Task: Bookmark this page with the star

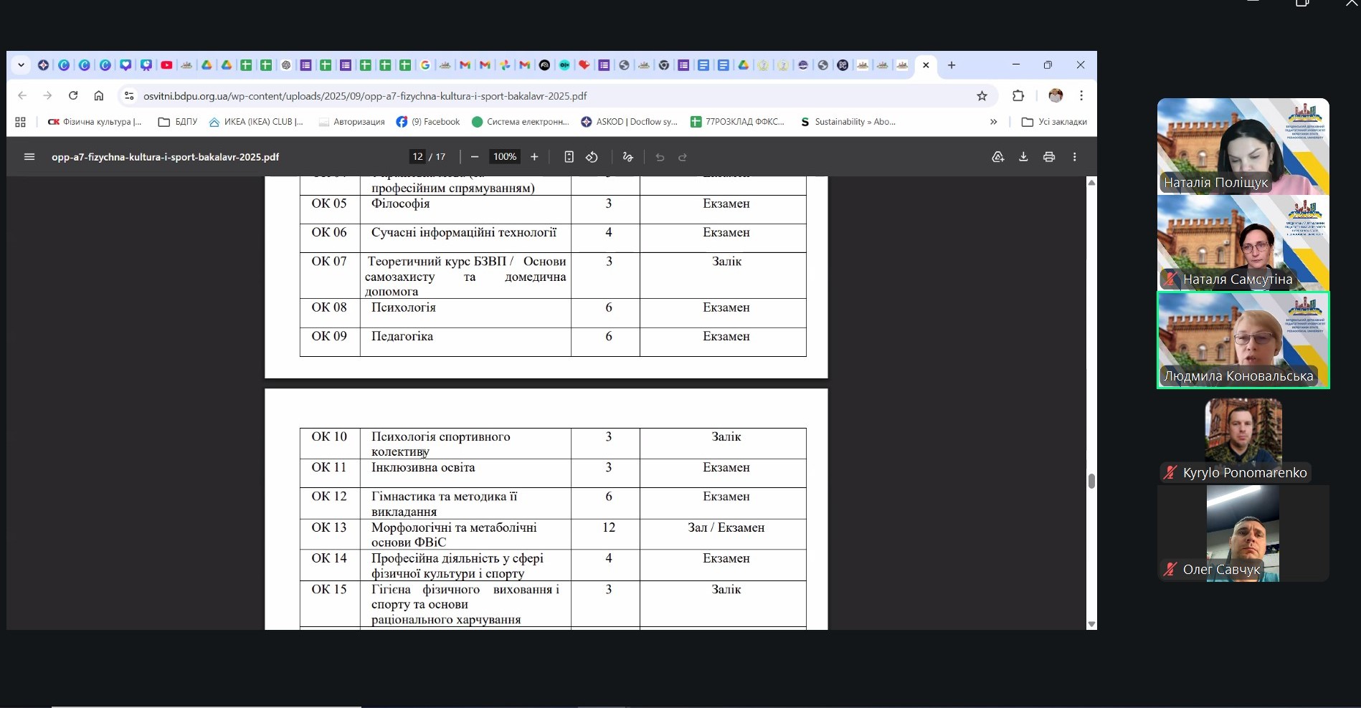Action: coord(982,96)
